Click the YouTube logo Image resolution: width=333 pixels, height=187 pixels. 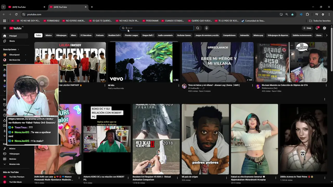pos(16,28)
